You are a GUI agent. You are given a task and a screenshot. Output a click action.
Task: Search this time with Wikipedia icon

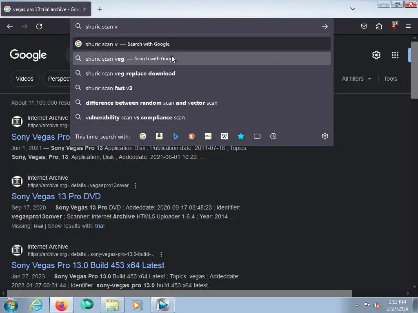pos(225,136)
